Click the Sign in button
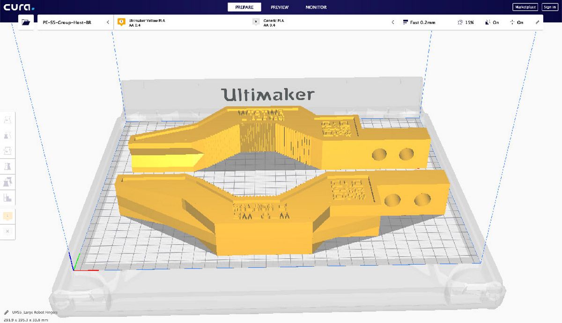 (549, 7)
